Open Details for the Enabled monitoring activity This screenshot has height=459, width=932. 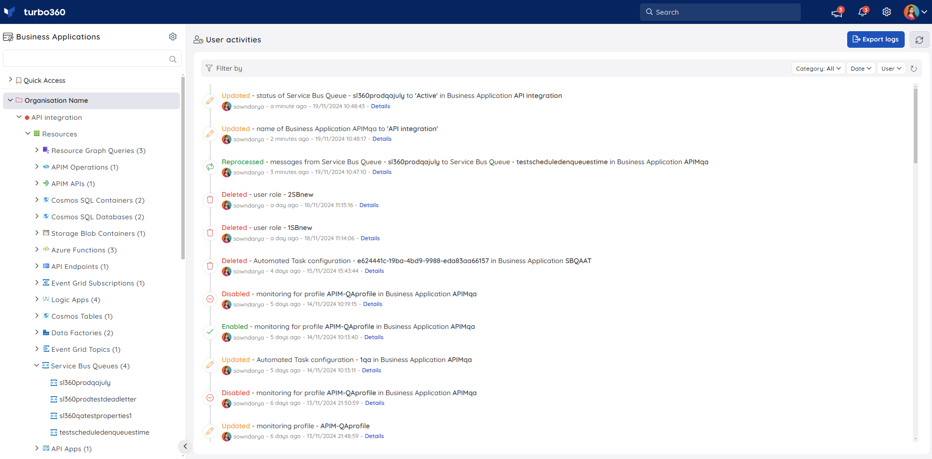(x=374, y=337)
